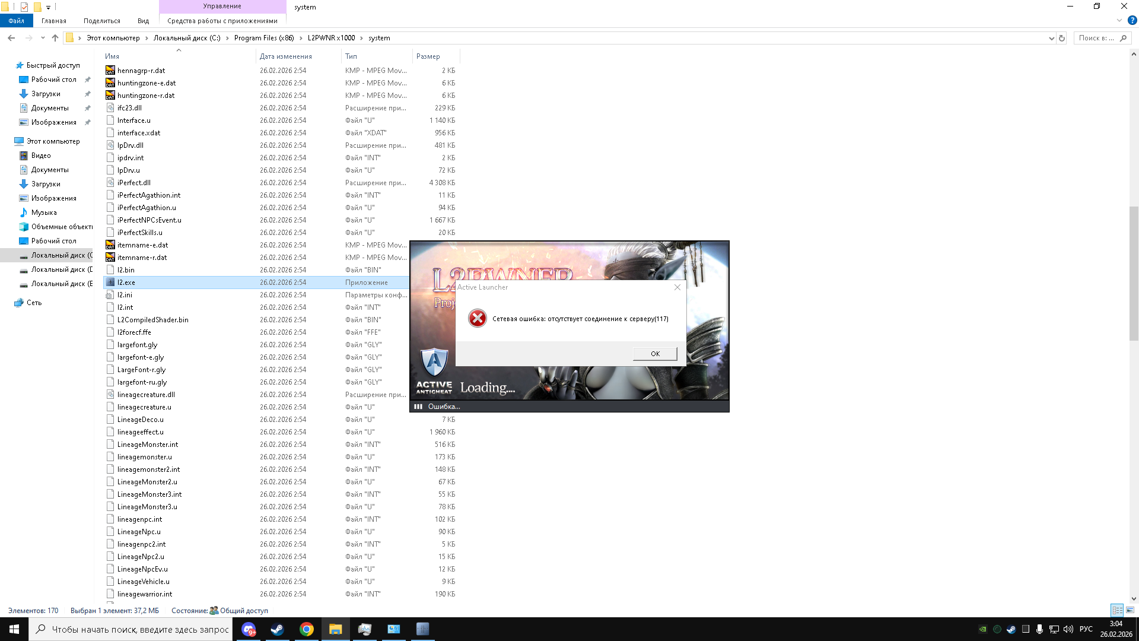Screen dimensions: 1139x641
Task: Switch to large icons view button
Action: (1130, 610)
